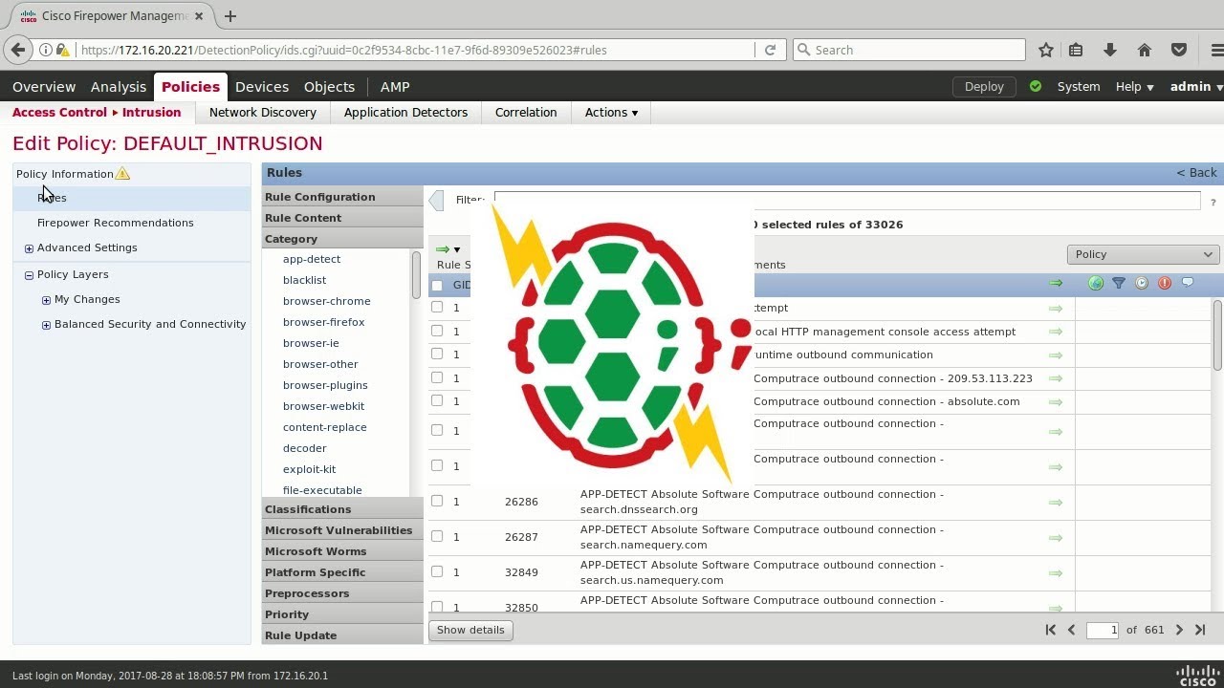
Task: Open the admin user dropdown
Action: tap(1196, 86)
